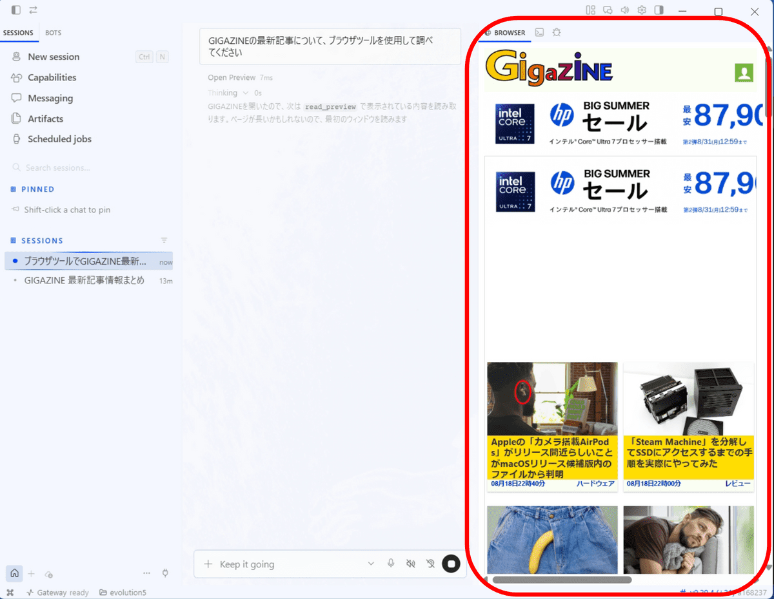Focus the Keep it going message input

point(289,564)
